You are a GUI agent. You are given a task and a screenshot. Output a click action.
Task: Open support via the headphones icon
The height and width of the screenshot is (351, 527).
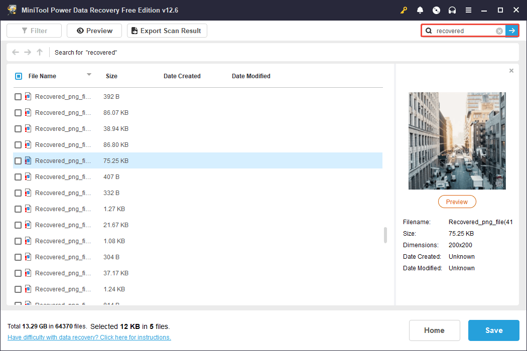click(452, 10)
